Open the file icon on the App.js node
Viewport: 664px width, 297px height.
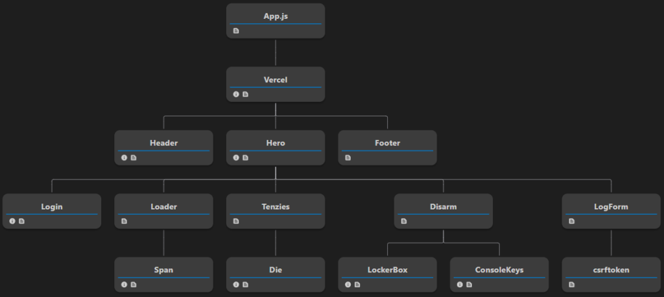pos(236,30)
